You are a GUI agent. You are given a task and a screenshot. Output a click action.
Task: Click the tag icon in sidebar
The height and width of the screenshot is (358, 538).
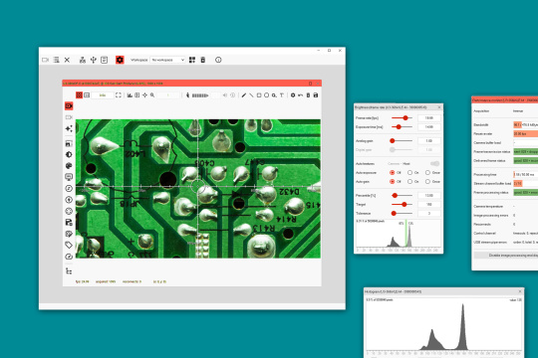(69, 245)
